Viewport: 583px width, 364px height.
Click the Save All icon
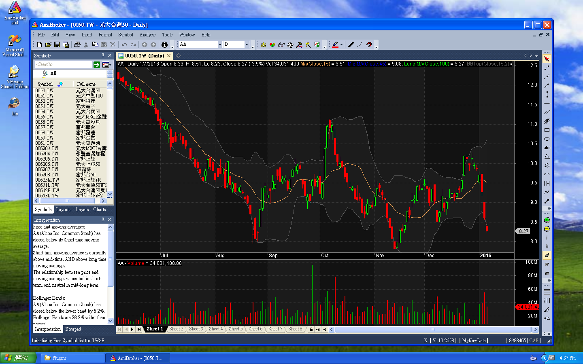pos(66,44)
